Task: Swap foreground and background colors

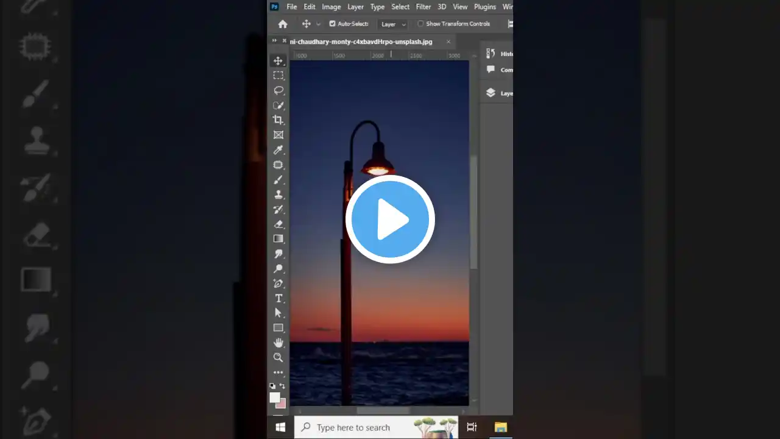Action: [x=282, y=386]
